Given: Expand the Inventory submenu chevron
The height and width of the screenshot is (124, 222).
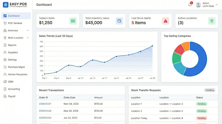Looking at the screenshot, I should click(28, 30).
